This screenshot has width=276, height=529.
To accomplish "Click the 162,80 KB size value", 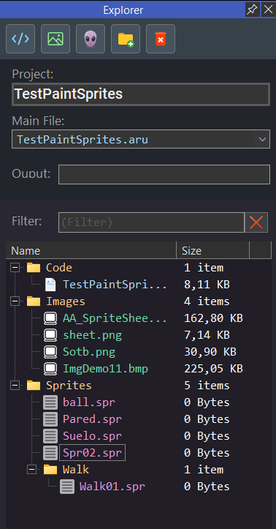I will pyautogui.click(x=213, y=318).
